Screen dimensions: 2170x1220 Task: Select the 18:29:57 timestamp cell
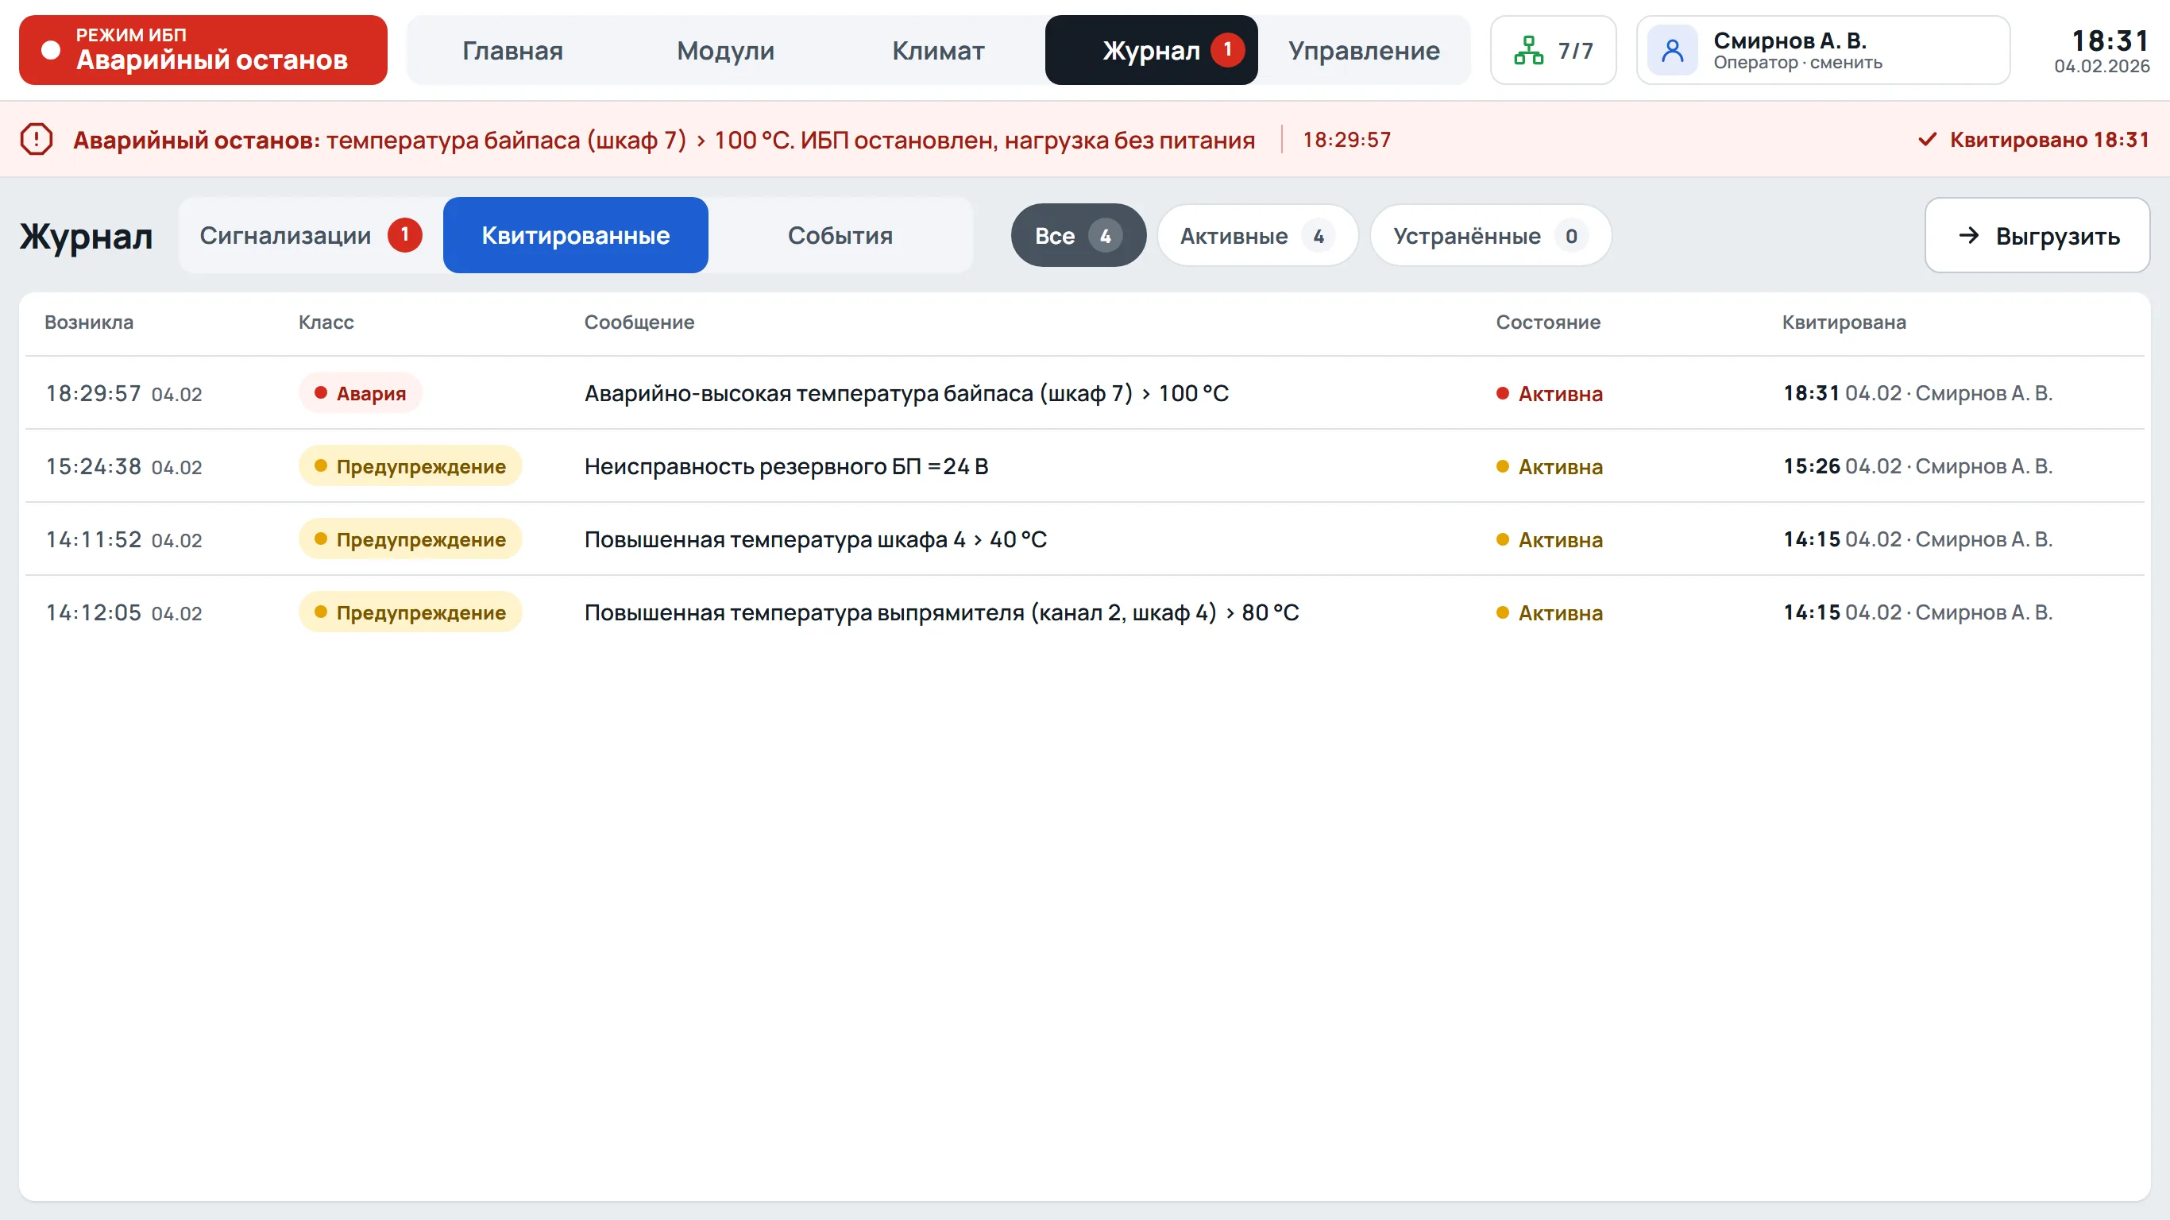coord(123,393)
